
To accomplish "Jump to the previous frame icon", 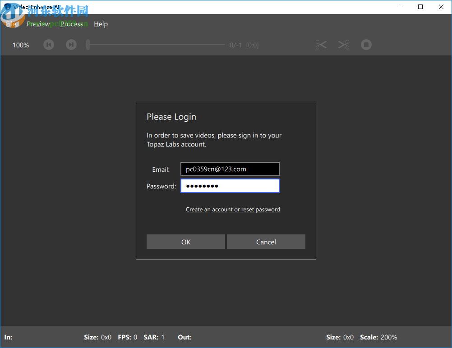I will [x=49, y=45].
